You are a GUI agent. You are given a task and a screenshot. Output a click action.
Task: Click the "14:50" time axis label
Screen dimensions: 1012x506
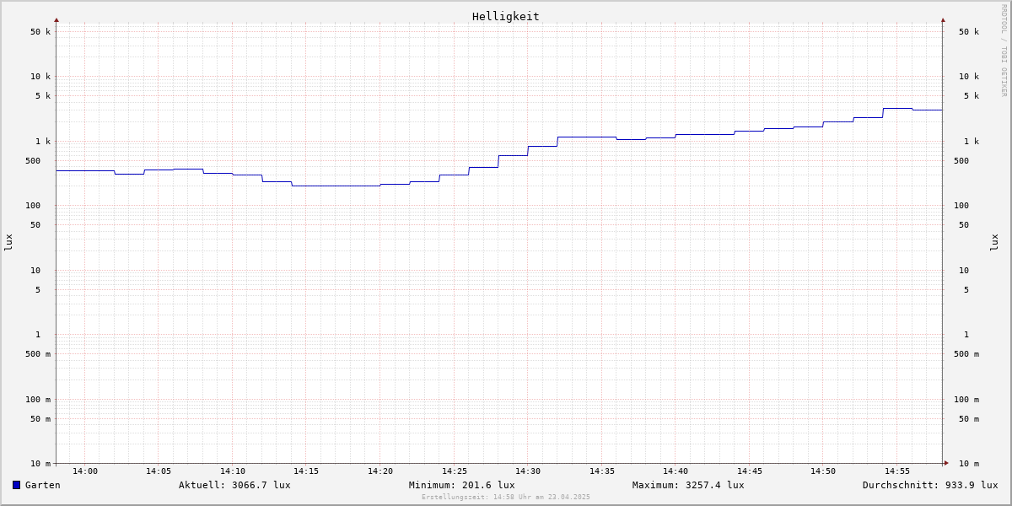click(823, 471)
